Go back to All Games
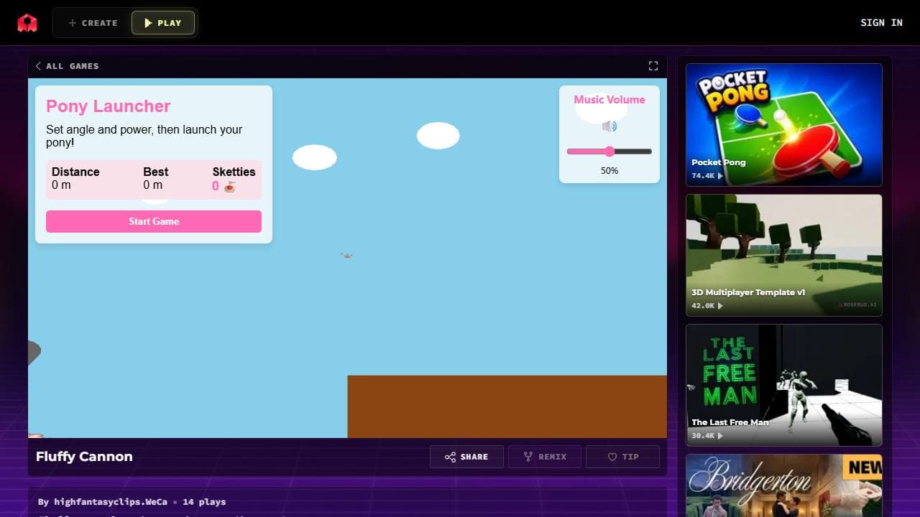 [x=67, y=66]
